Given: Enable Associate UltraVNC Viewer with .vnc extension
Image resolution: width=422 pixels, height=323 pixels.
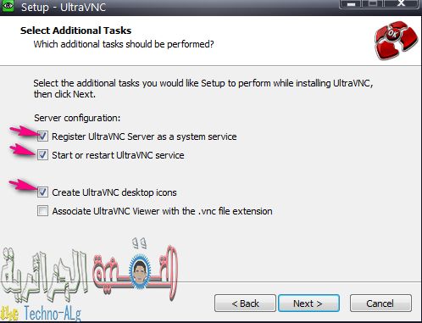Looking at the screenshot, I should pos(42,211).
